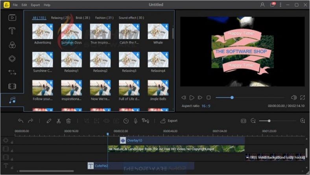Step to the next frame in preview
310x175 pixels.
click(200, 97)
